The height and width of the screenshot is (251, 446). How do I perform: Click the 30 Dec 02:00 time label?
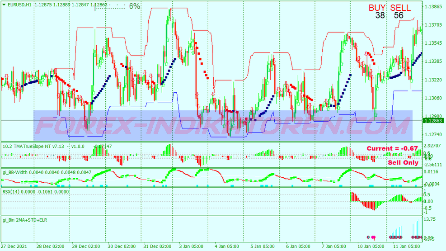pyautogui.click(x=122, y=246)
